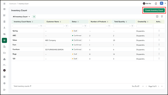Expand the profile dropdown chevron
168x95 pixels.
pyautogui.click(x=165, y=3)
